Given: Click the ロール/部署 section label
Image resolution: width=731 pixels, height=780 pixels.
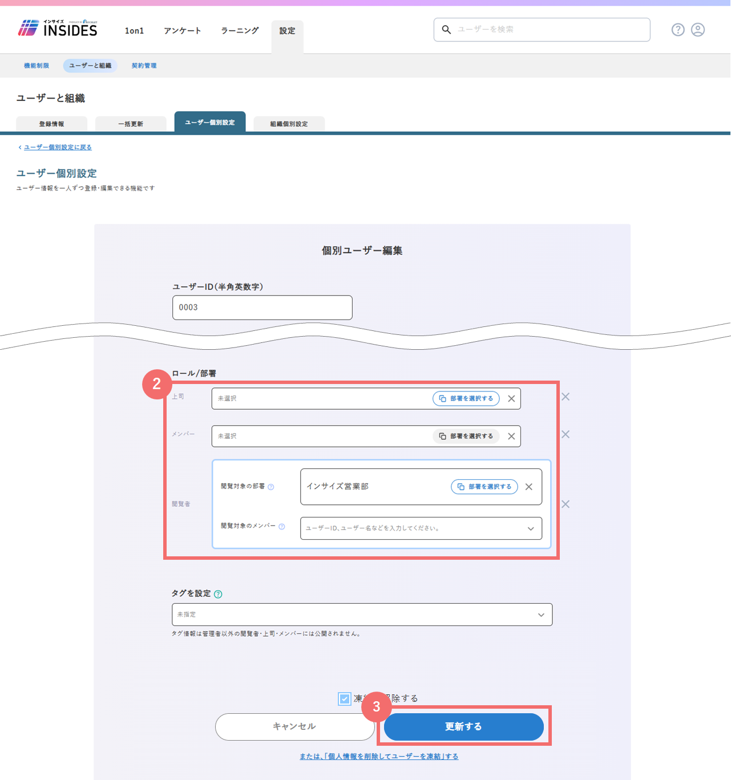Looking at the screenshot, I should [x=194, y=374].
